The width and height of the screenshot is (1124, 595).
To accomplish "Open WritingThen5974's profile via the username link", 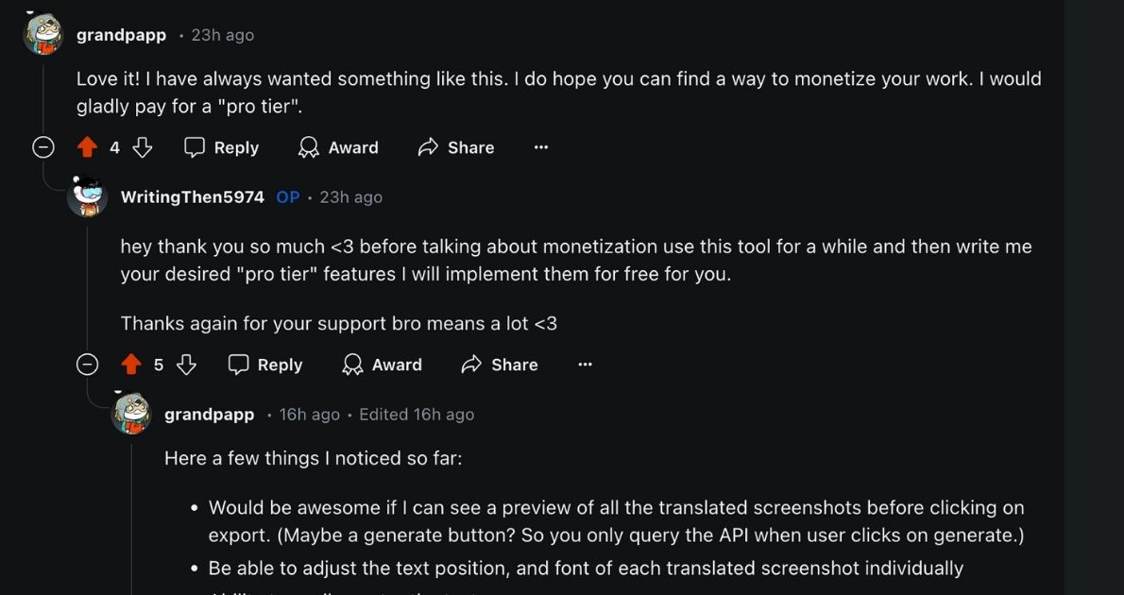I will pyautogui.click(x=192, y=197).
